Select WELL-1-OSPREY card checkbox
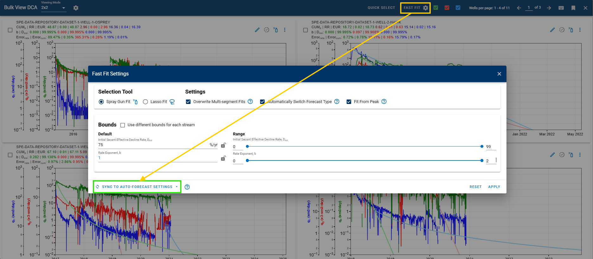This screenshot has height=259, width=593. coord(10,30)
